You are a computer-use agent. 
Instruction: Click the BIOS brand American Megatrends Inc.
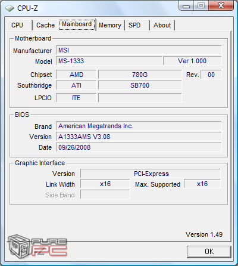pos(139,126)
